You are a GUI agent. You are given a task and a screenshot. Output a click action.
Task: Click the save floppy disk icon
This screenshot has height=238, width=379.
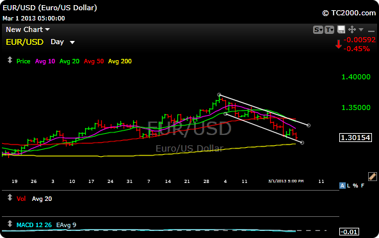click(x=341, y=29)
